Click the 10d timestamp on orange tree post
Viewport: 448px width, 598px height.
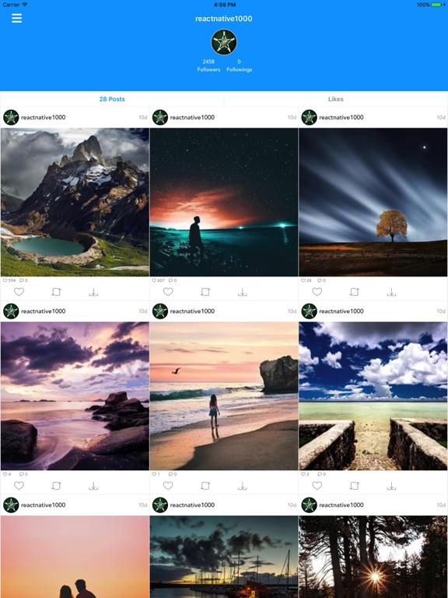[x=441, y=118]
